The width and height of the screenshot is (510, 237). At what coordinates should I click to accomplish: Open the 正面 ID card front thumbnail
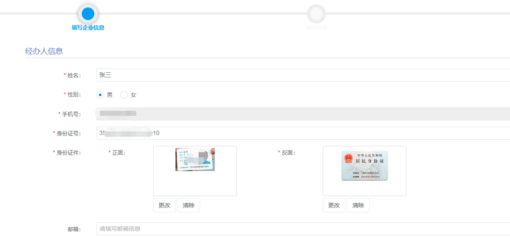pyautogui.click(x=195, y=159)
